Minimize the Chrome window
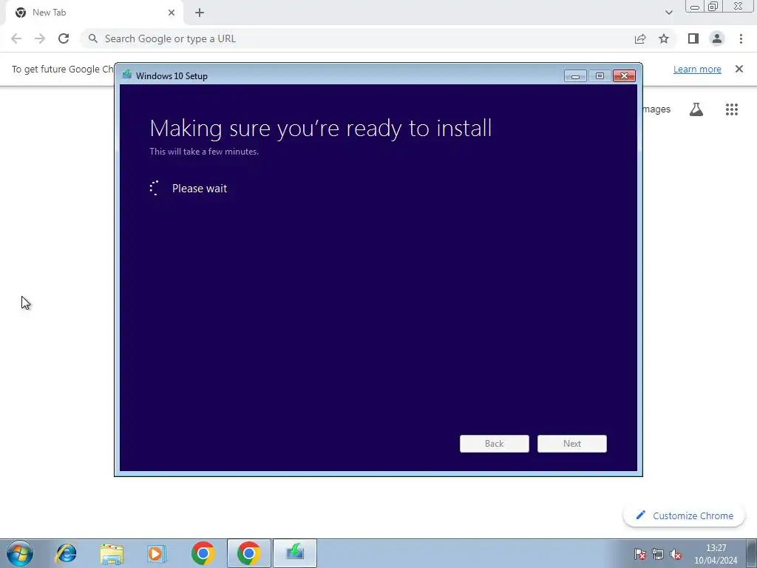The image size is (757, 568). [x=695, y=6]
